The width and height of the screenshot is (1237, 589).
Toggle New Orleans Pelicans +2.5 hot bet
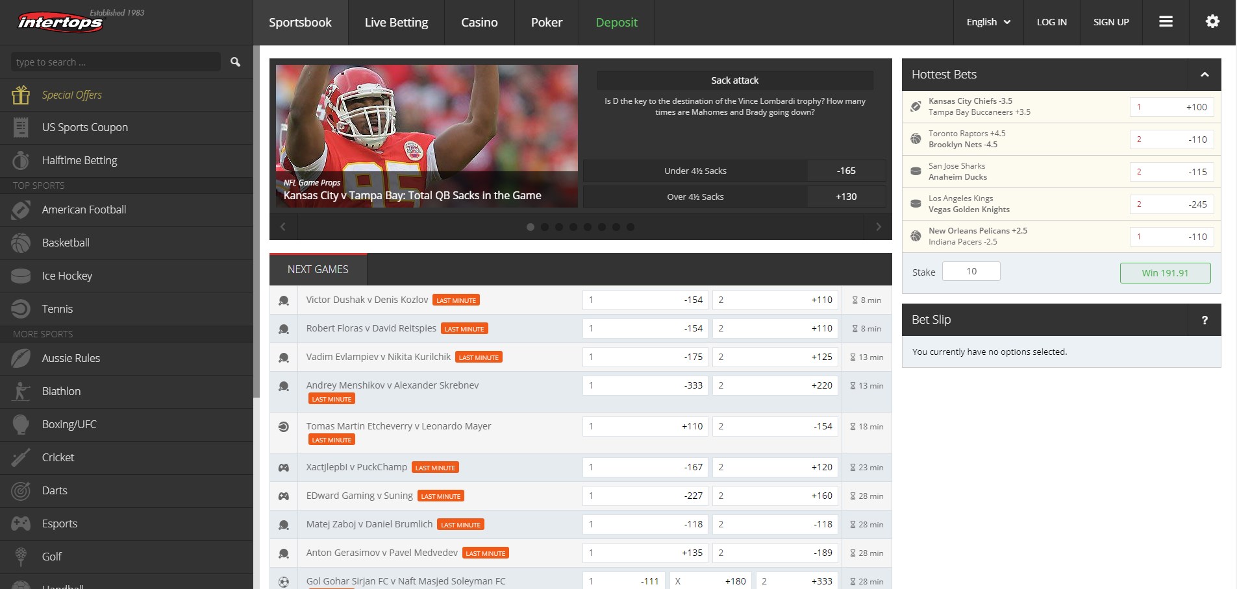point(1171,237)
